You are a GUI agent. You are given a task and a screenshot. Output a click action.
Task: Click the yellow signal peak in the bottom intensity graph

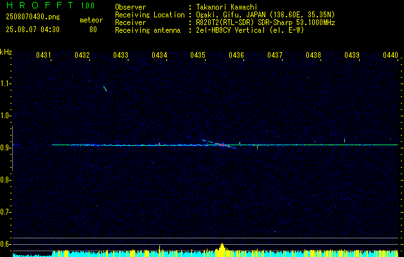pos(222,249)
